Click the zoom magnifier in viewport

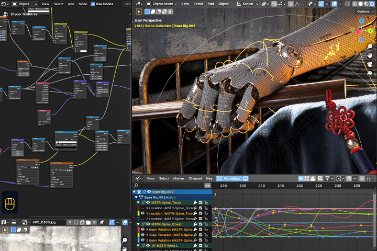[370, 47]
